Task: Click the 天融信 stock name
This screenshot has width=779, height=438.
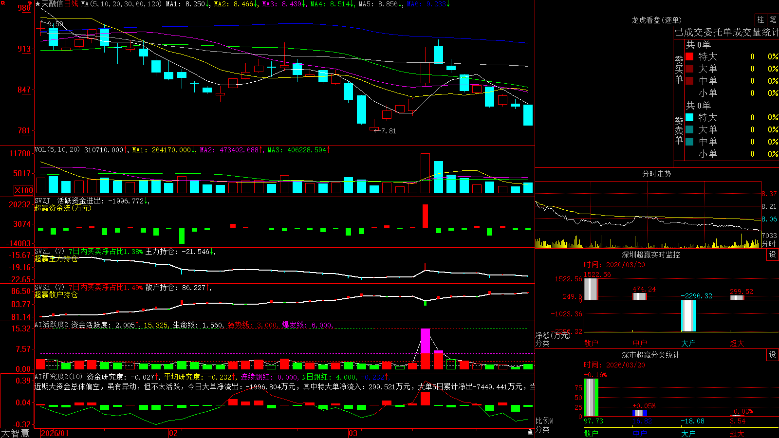Action: click(x=52, y=4)
